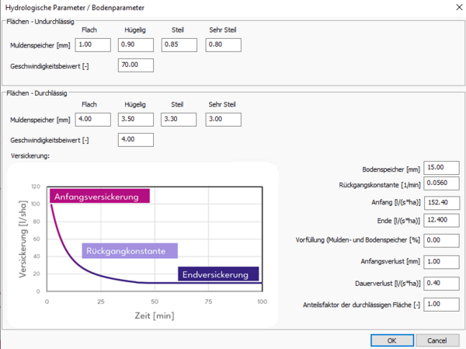Screen dimensions: 466x349
Task: Edit impervious Geschwindigkeitsbeiwert field 70.00
Action: coord(136,65)
